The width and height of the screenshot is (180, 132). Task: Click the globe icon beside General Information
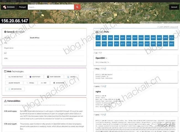(5, 32)
